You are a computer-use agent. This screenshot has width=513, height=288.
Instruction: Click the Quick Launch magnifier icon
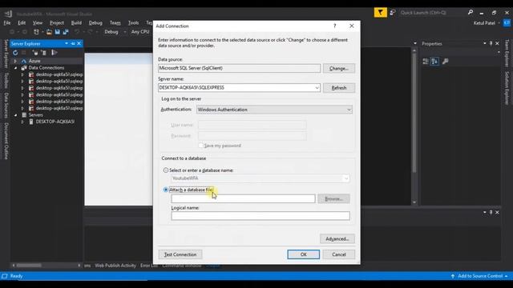pyautogui.click(x=471, y=13)
